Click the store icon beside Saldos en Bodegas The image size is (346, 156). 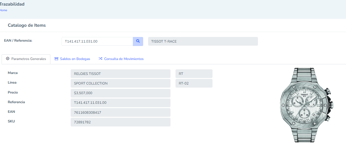click(56, 59)
